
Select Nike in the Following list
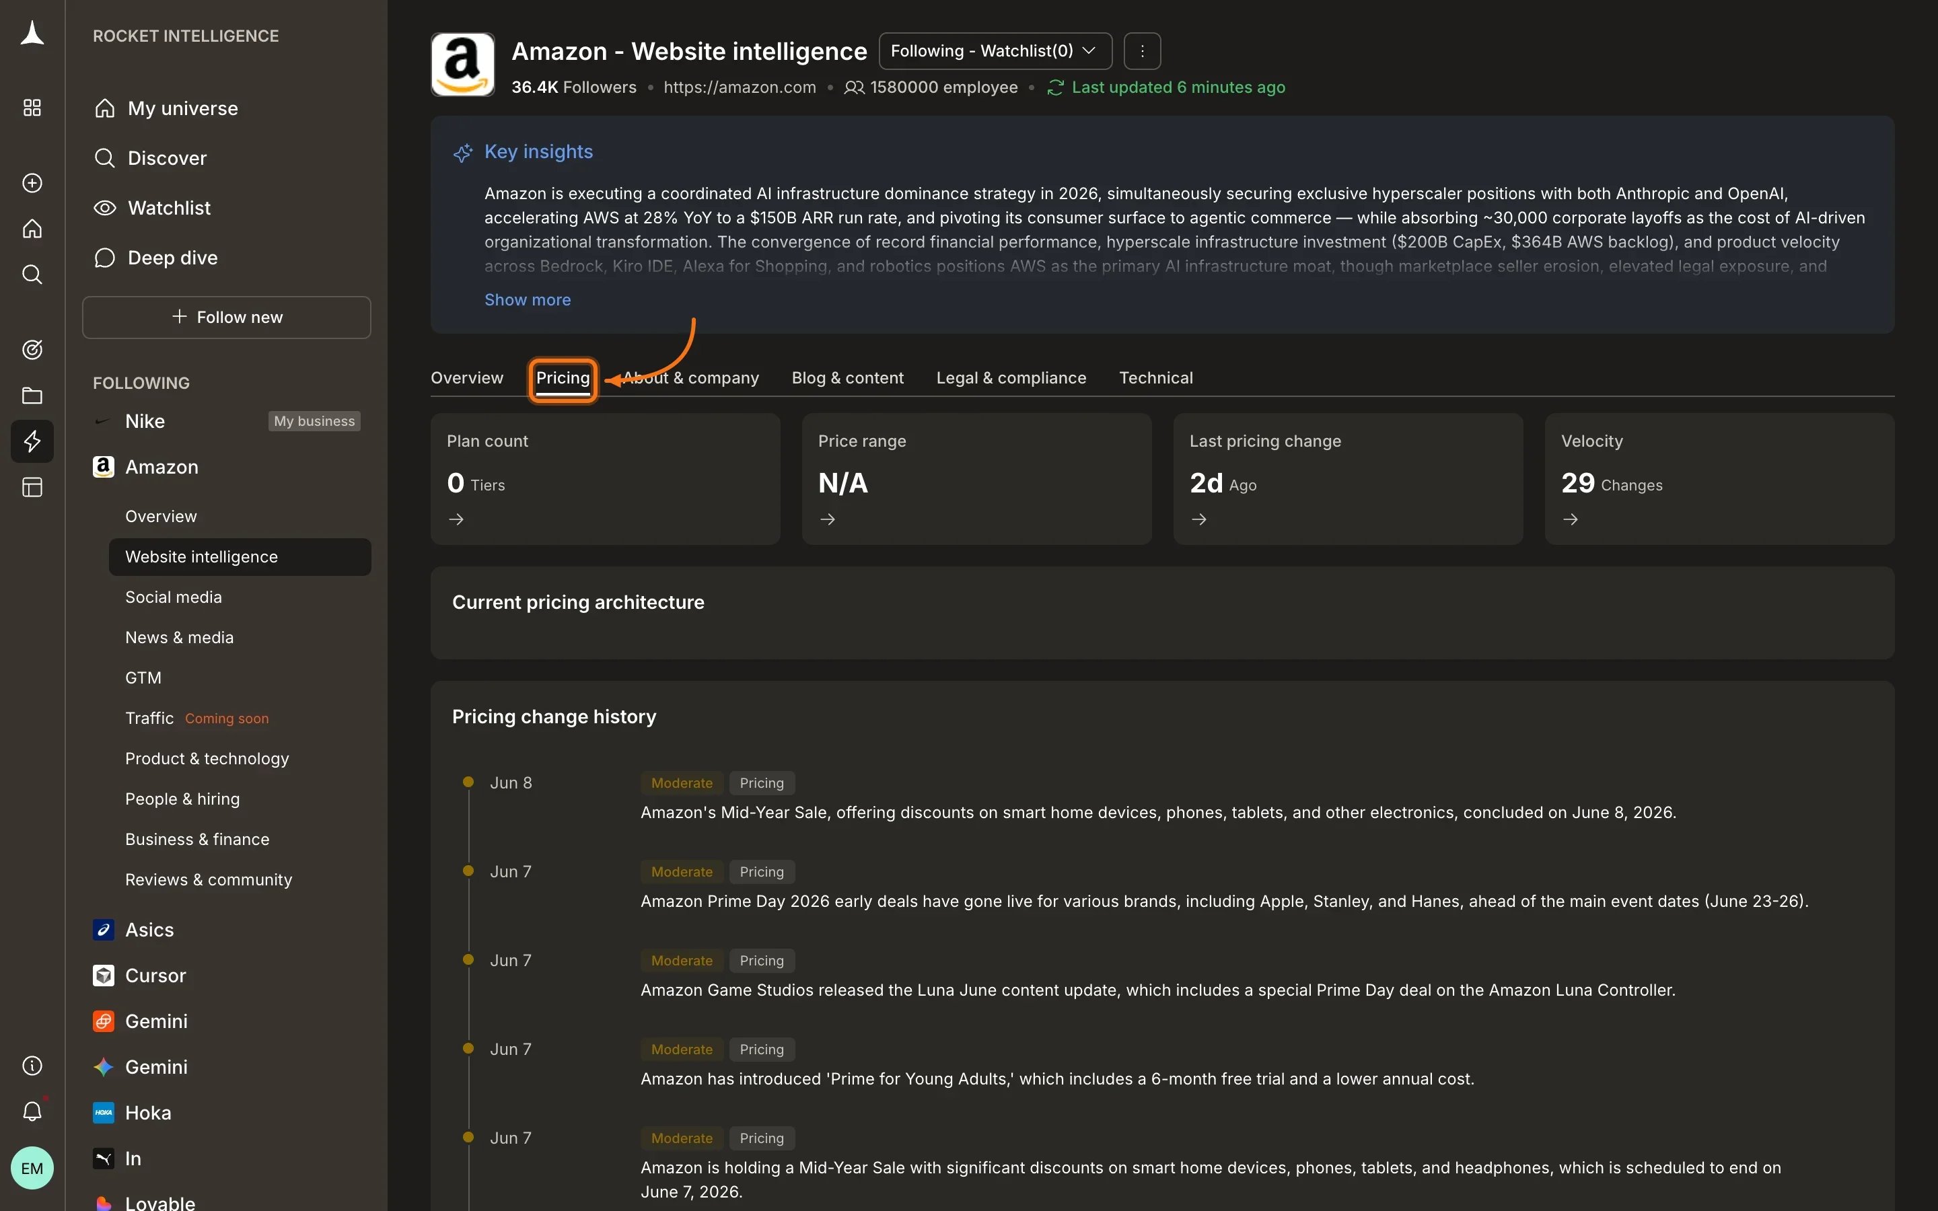tap(145, 421)
